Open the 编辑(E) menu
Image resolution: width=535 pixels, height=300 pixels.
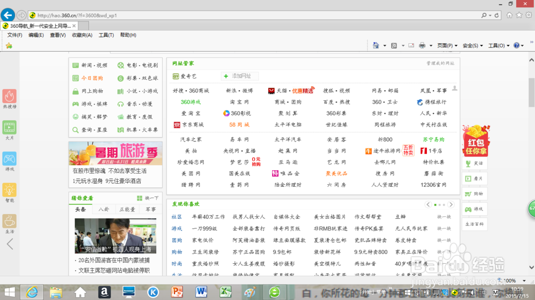pos(36,35)
